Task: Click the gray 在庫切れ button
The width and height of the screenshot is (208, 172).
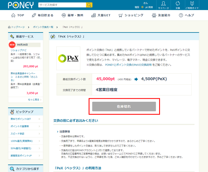Action: click(124, 106)
